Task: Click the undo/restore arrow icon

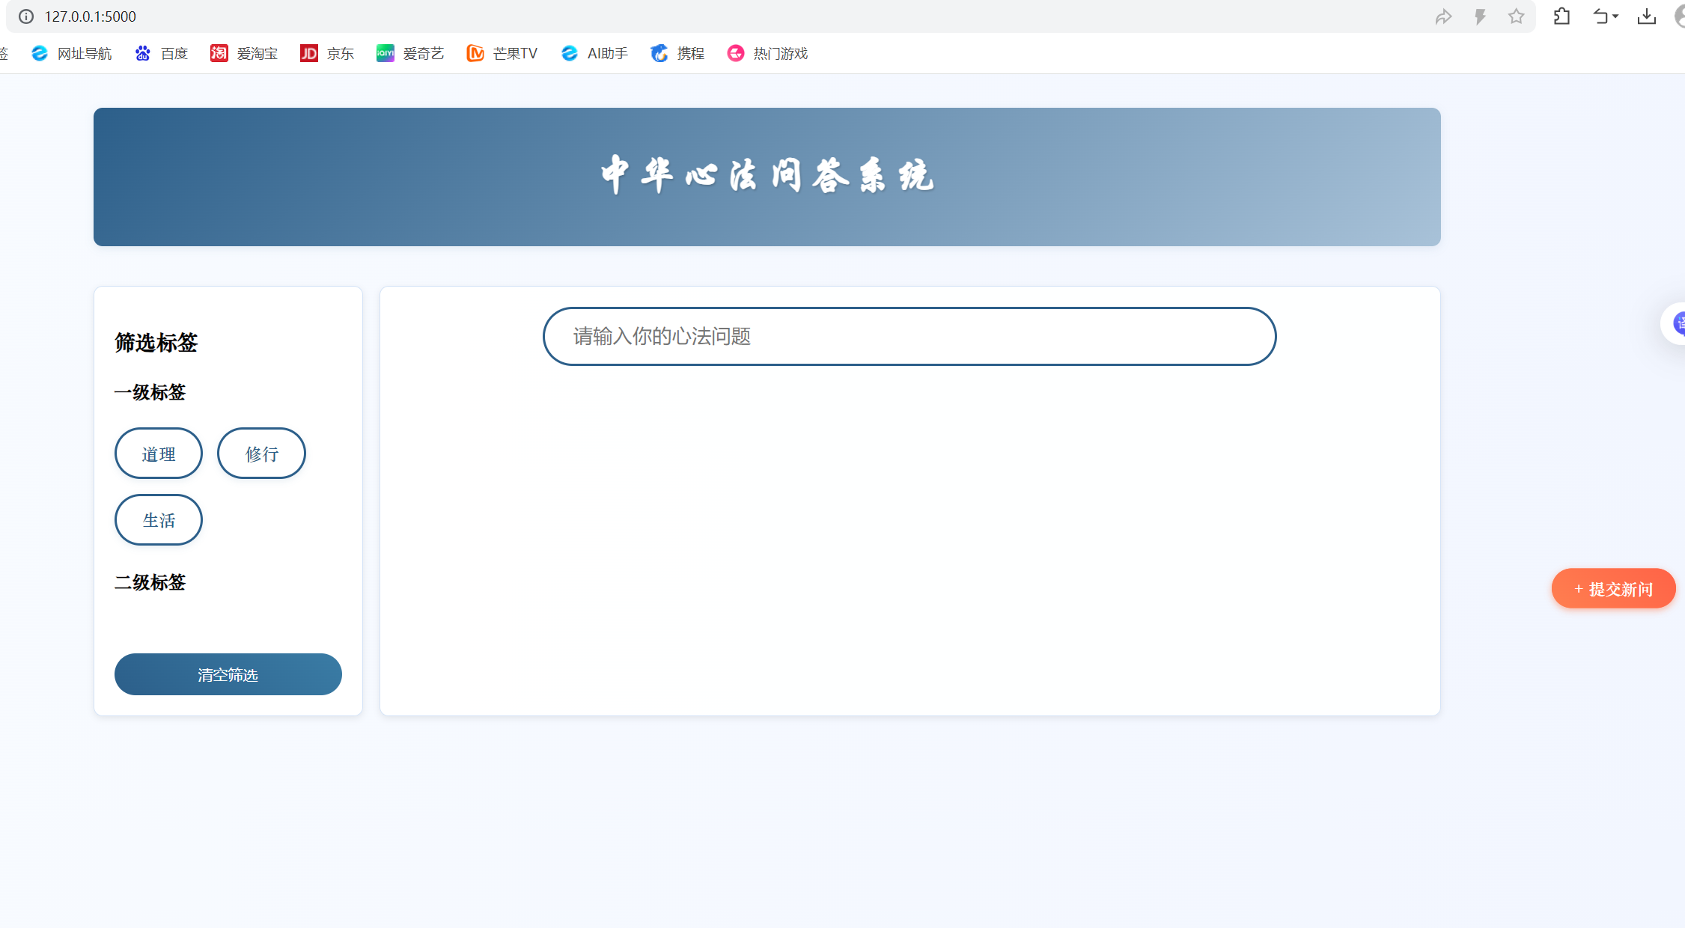Action: pos(1600,16)
